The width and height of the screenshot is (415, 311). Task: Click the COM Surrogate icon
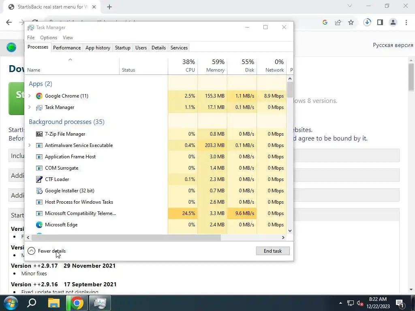click(39, 168)
